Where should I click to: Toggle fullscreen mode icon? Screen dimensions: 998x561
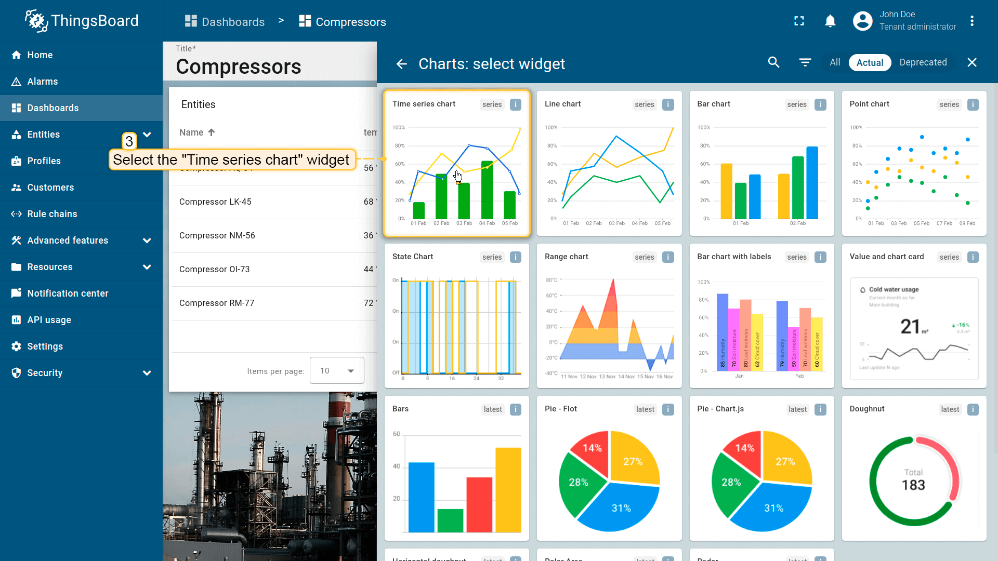pyautogui.click(x=799, y=21)
